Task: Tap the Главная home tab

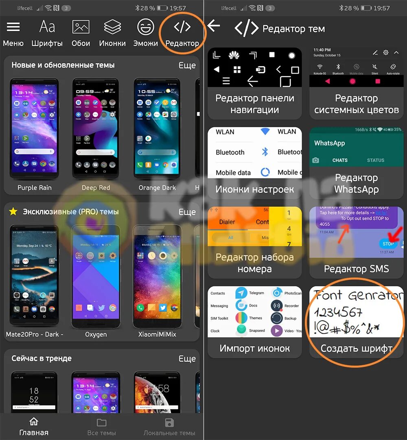Action: pos(34,427)
